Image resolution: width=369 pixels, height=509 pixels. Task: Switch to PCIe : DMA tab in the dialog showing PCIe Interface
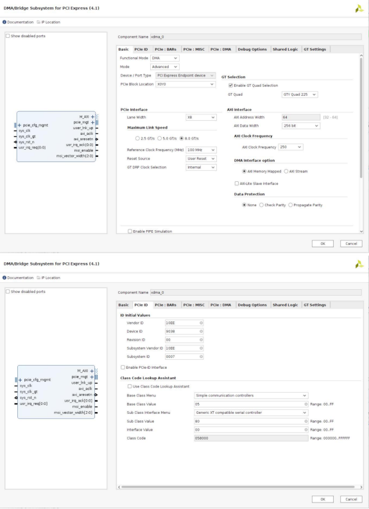(x=221, y=49)
